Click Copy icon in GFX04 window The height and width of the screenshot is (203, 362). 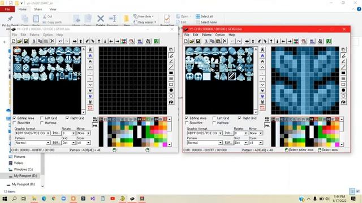coord(212,41)
